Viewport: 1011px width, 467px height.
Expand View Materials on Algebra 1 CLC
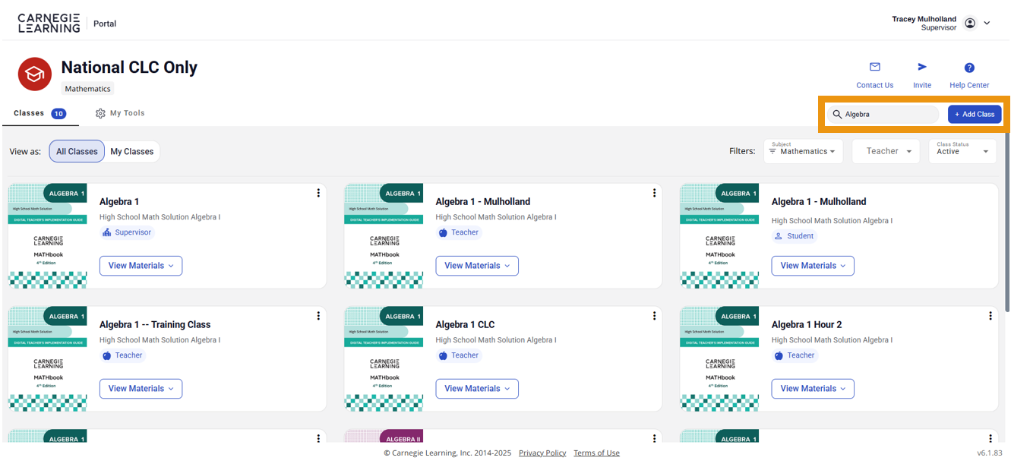coord(477,389)
